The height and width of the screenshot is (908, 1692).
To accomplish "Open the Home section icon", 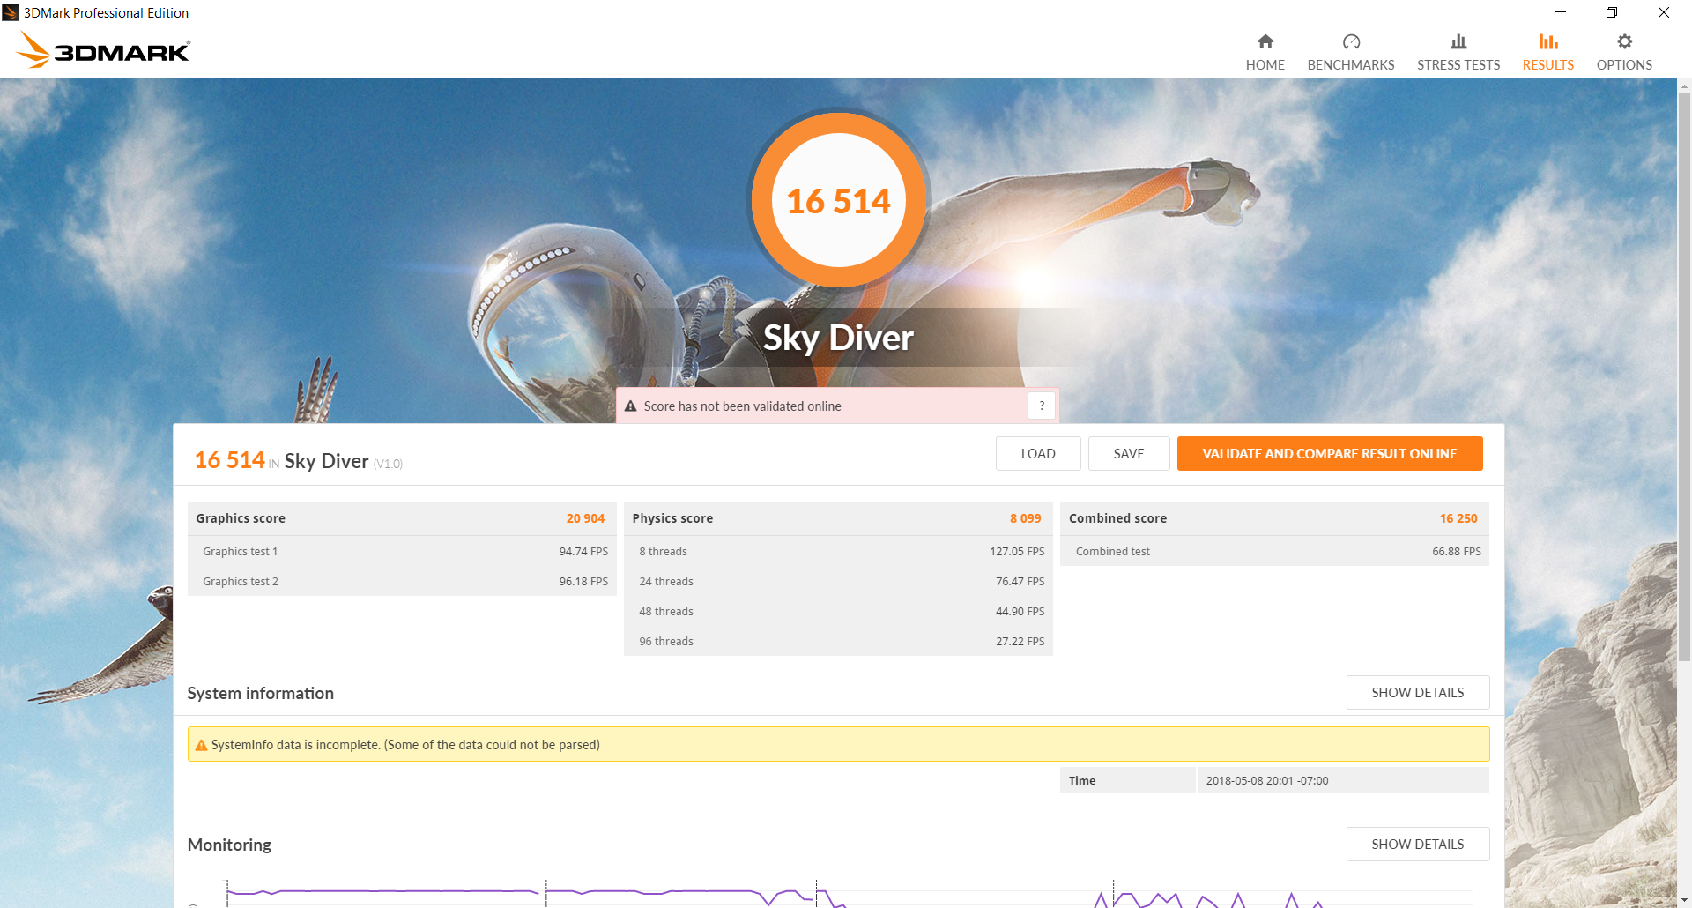I will pyautogui.click(x=1265, y=41).
